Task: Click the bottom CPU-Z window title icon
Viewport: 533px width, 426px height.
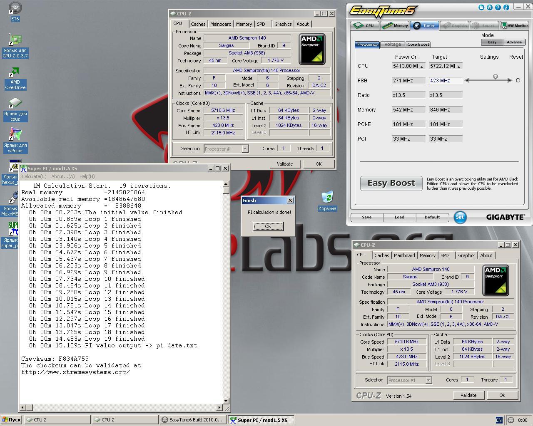Action: point(356,245)
